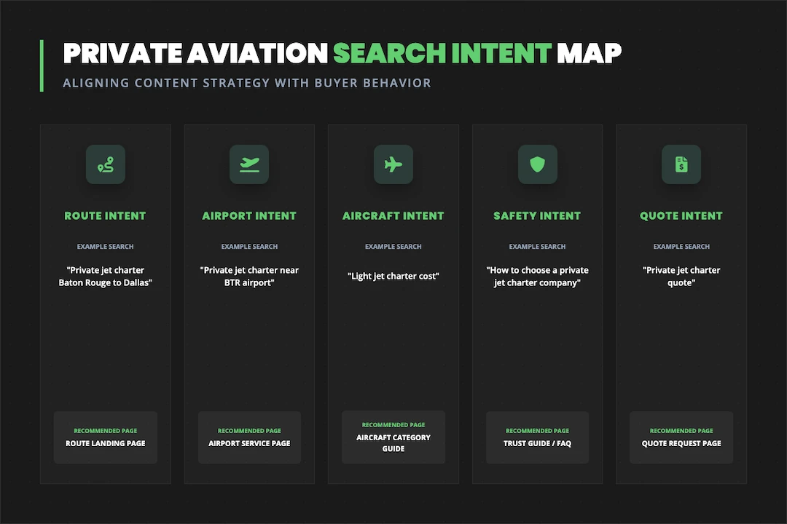This screenshot has height=524, width=787.
Task: Click the route map pin icon
Action: pos(105,164)
